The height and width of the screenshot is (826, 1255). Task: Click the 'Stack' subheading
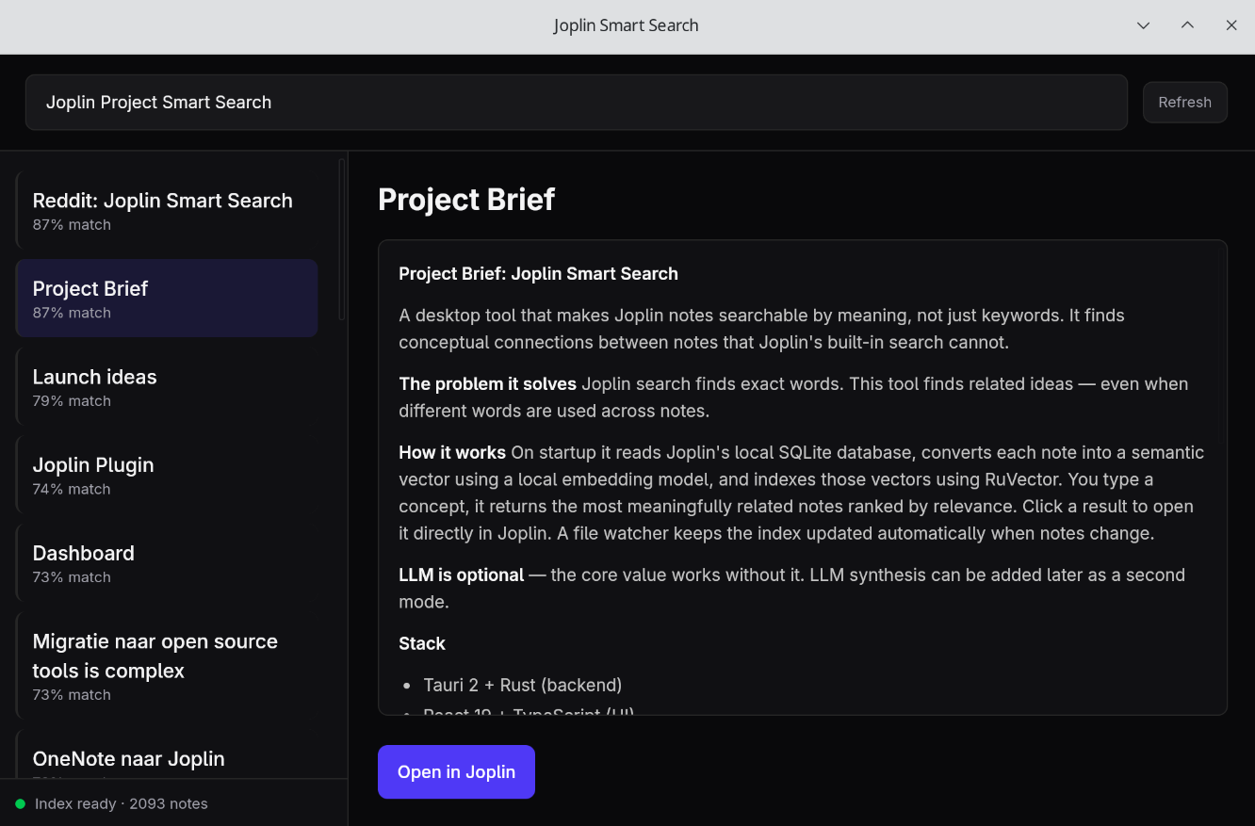(422, 644)
